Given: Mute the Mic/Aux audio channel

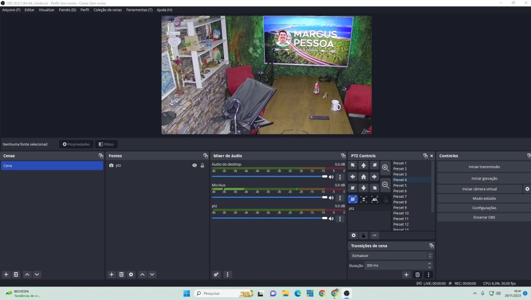Looking at the screenshot, I should point(331,197).
